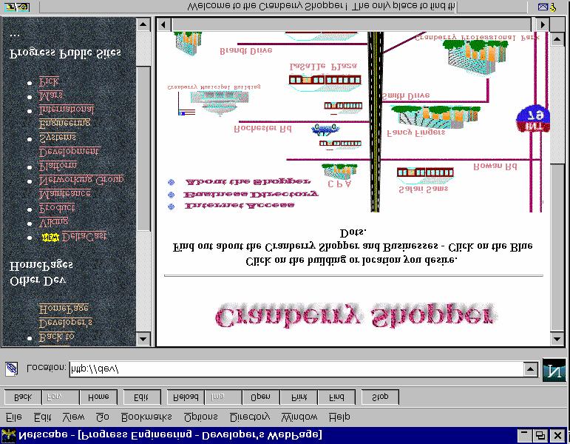570x444 pixels.
Task: Click the Cranberry Shopper title graphic
Action: 356,316
